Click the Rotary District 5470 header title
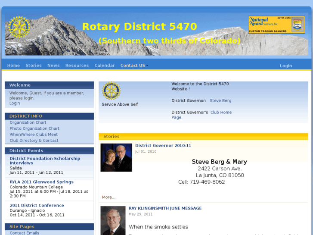Viewport: 313px width, 235px height. [139, 26]
